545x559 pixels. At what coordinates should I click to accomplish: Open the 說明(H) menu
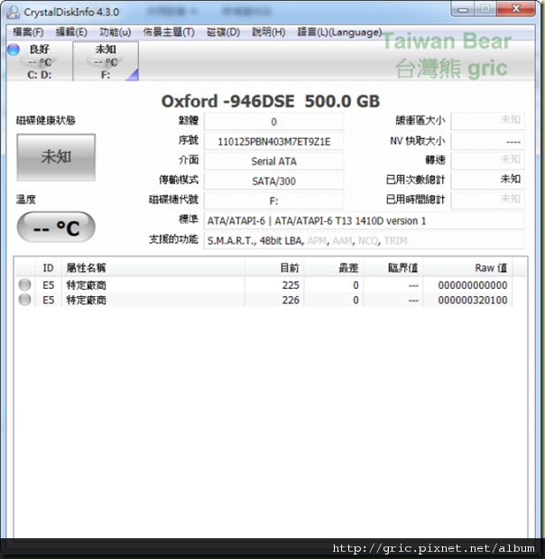(x=269, y=33)
